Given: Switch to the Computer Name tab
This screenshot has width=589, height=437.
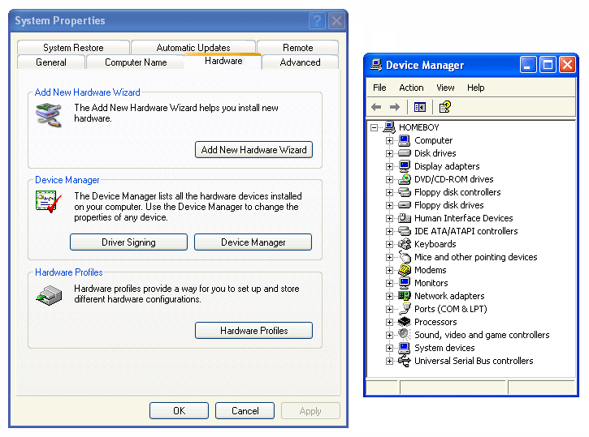Looking at the screenshot, I should pos(136,62).
